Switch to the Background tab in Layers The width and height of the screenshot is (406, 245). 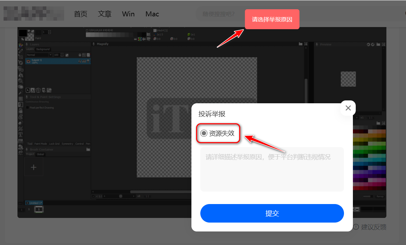coord(43,49)
